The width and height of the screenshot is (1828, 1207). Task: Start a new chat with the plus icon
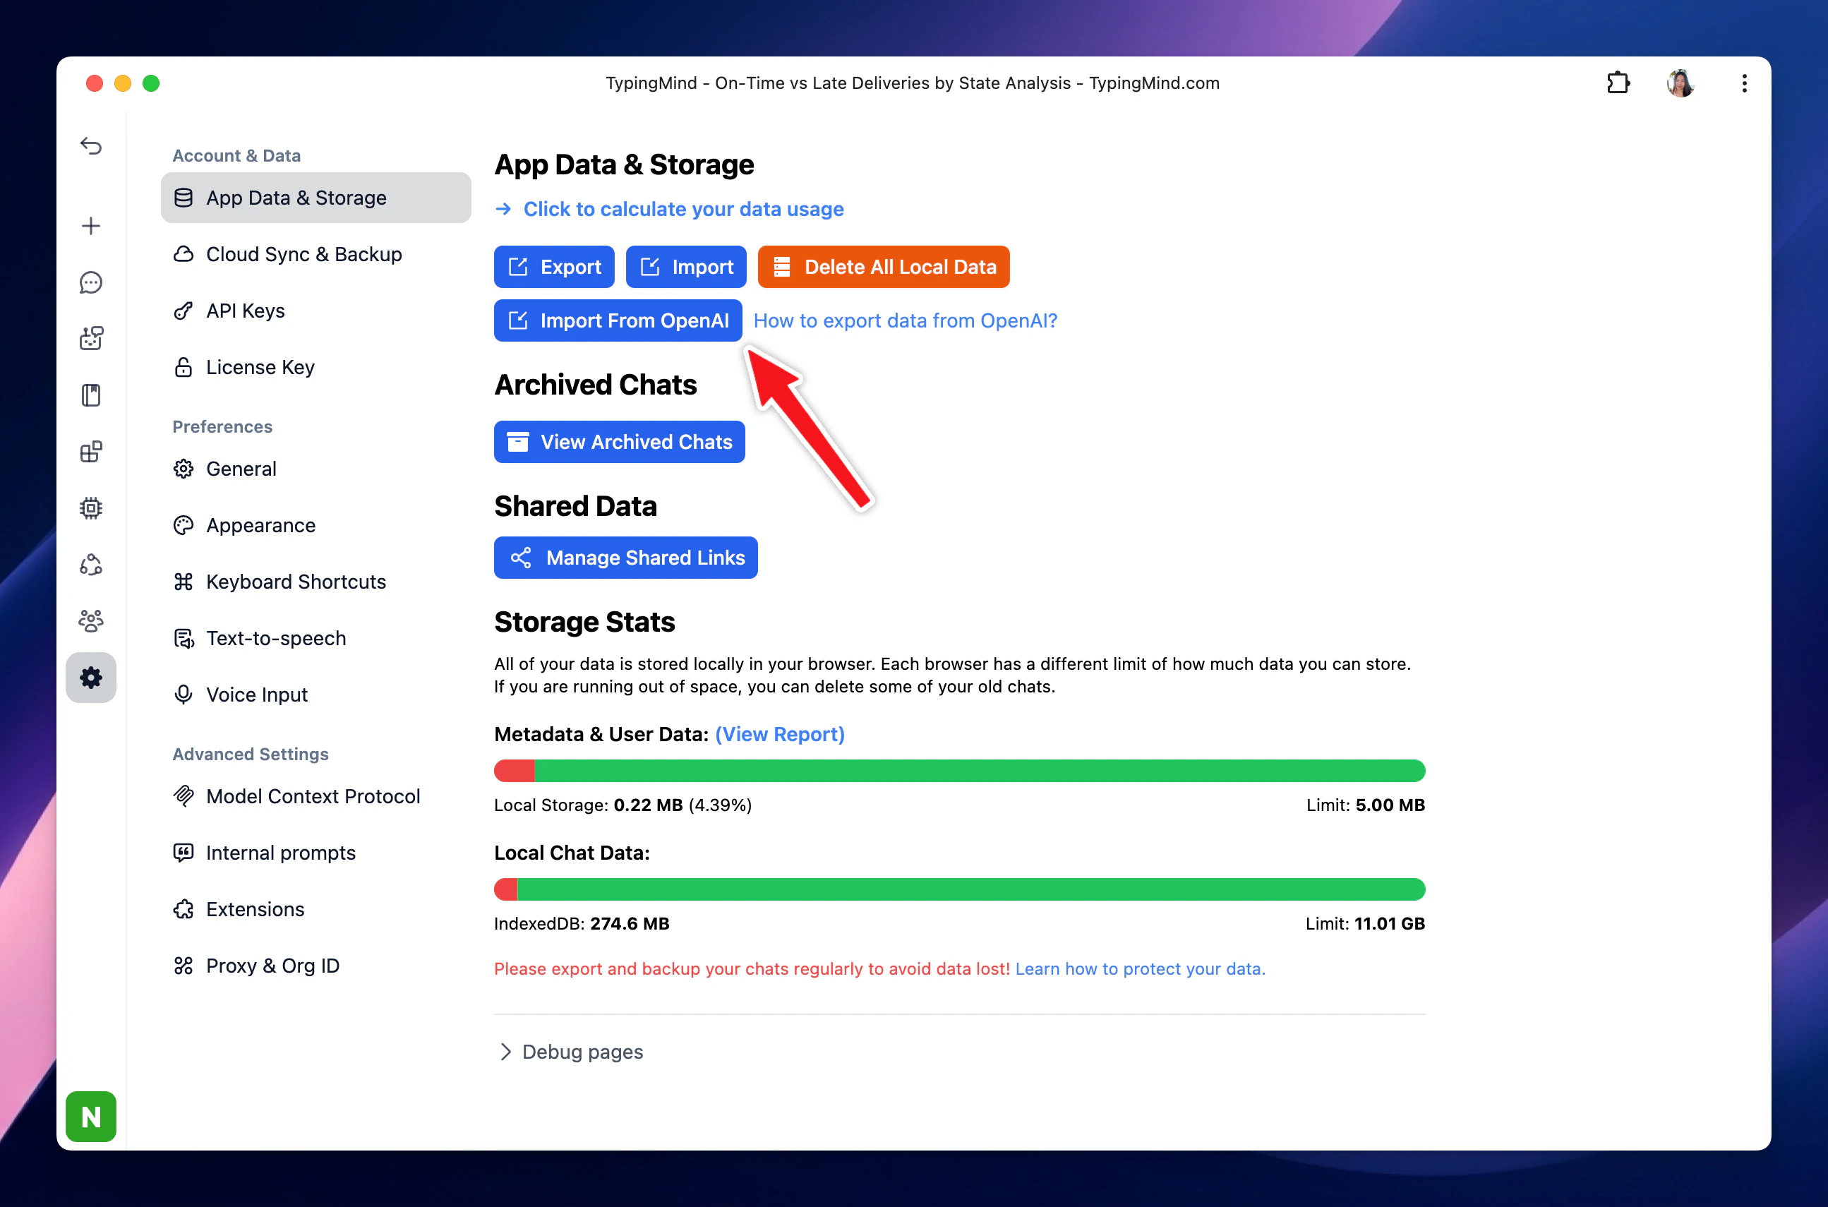coord(91,226)
